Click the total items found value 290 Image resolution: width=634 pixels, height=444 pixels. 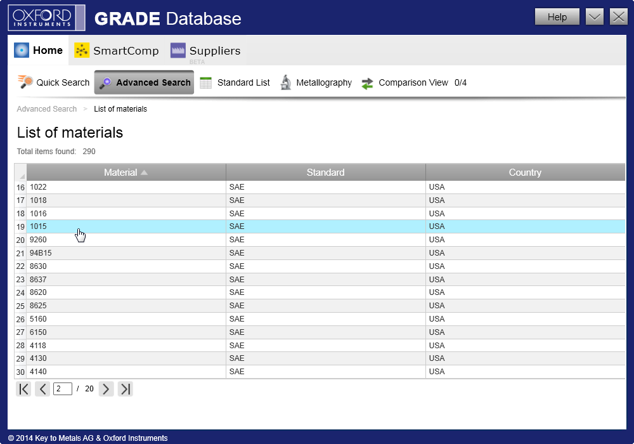click(89, 151)
